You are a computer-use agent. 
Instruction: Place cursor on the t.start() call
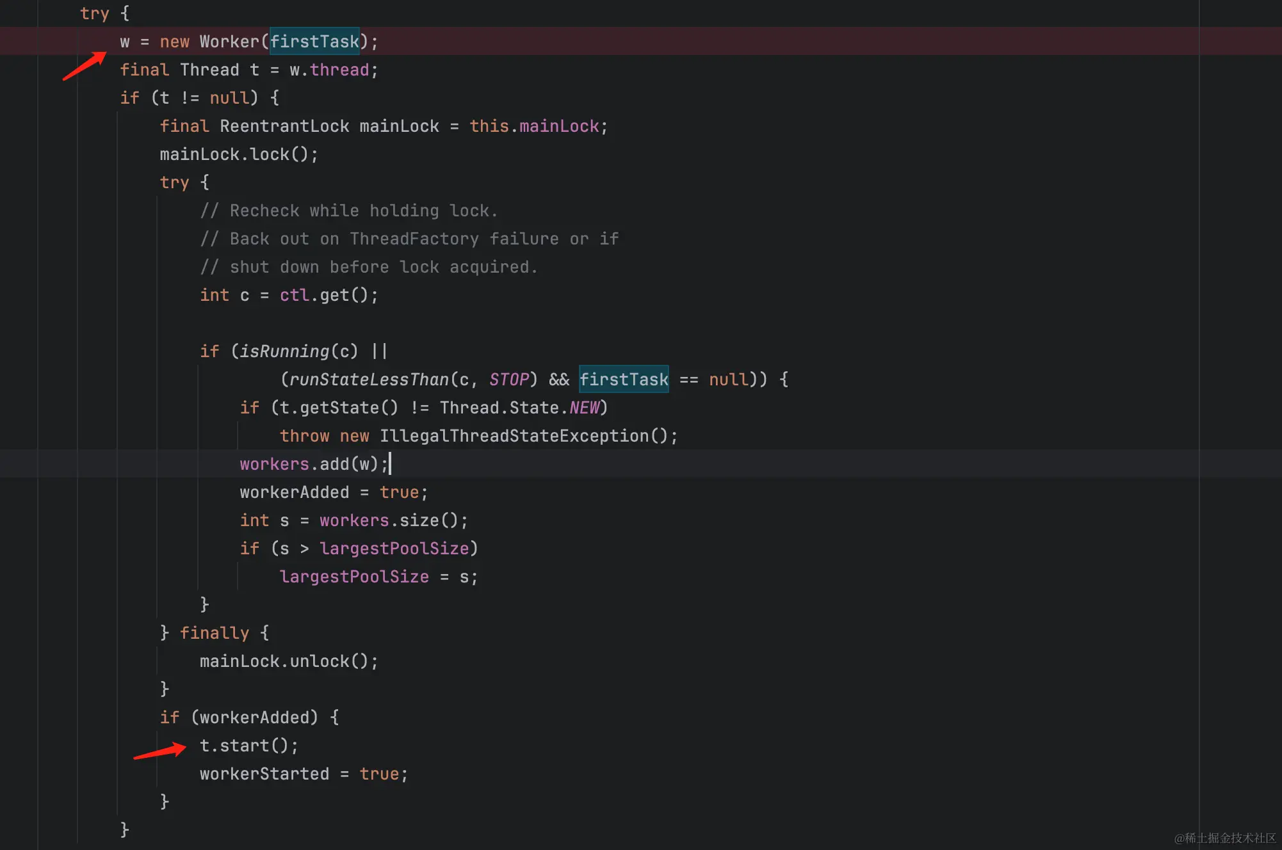point(248,746)
